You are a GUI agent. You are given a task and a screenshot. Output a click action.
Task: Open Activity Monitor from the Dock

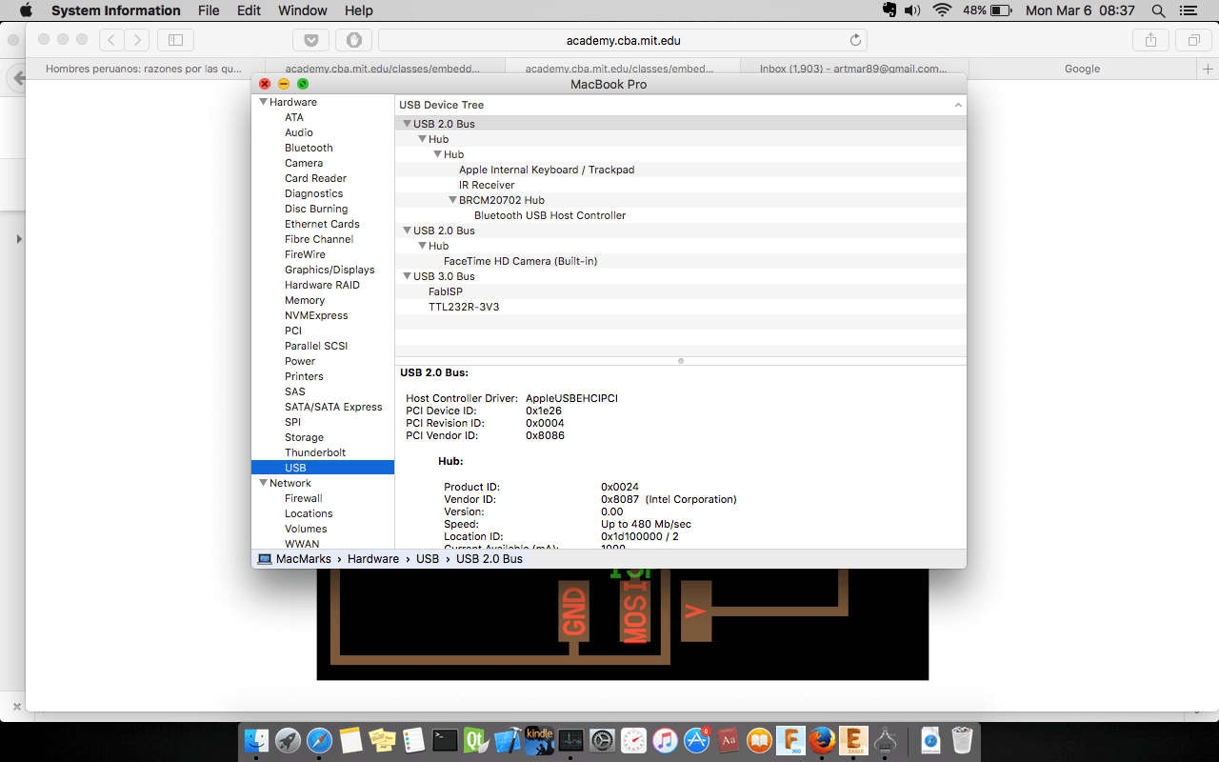pos(570,741)
